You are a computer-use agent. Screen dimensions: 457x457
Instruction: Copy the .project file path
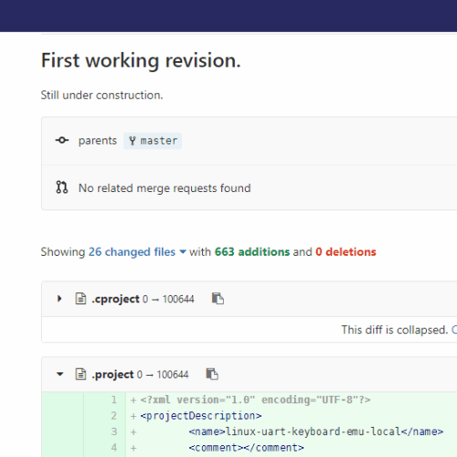[x=212, y=374]
